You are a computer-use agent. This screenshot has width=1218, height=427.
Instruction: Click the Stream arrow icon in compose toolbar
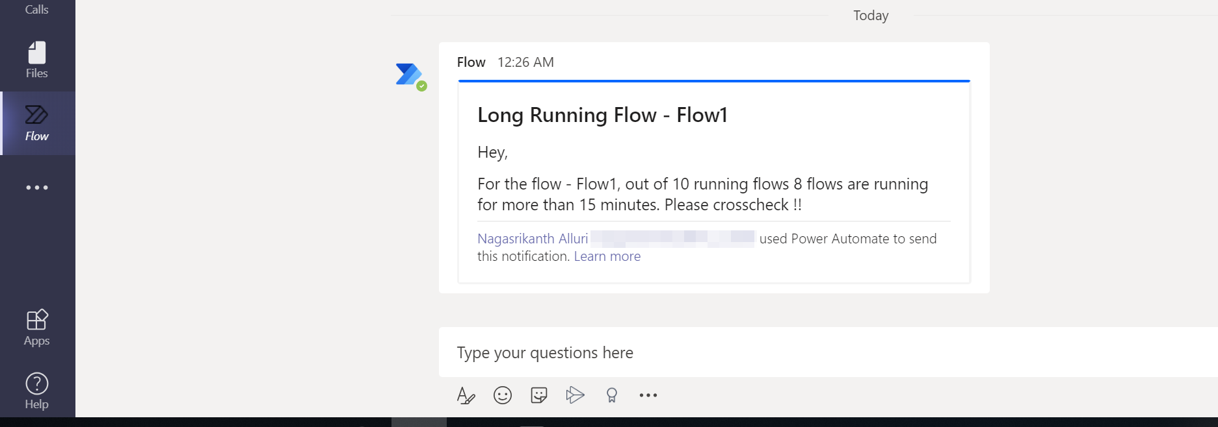(x=576, y=395)
